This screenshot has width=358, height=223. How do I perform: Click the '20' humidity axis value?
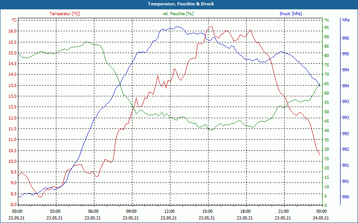[x=327, y=168]
